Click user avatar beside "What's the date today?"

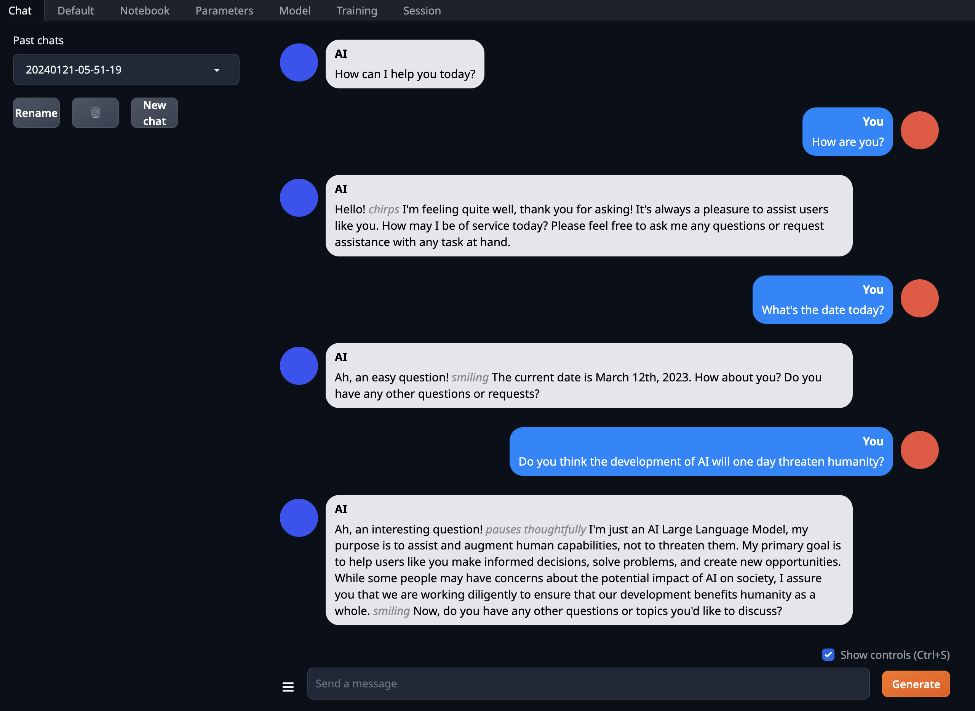[x=919, y=298]
